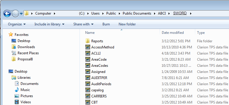Select Users in the address path

[x=95, y=13]
